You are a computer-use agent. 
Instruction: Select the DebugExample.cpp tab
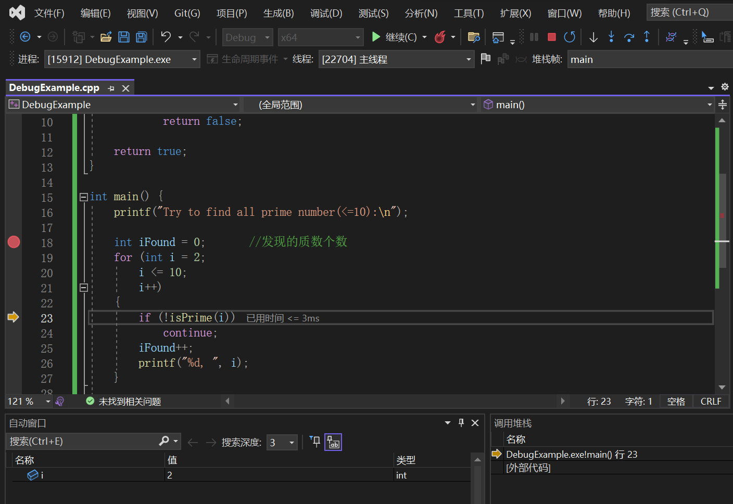[54, 88]
